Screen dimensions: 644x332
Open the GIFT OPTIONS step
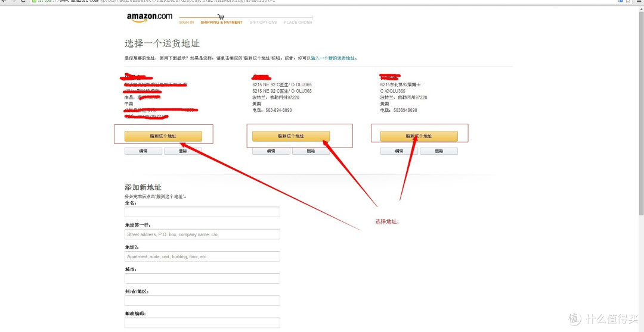tap(264, 23)
